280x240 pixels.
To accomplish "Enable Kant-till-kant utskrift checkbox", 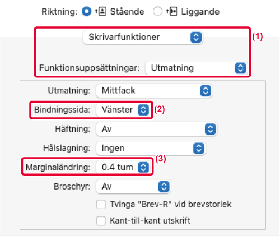I will (x=101, y=221).
